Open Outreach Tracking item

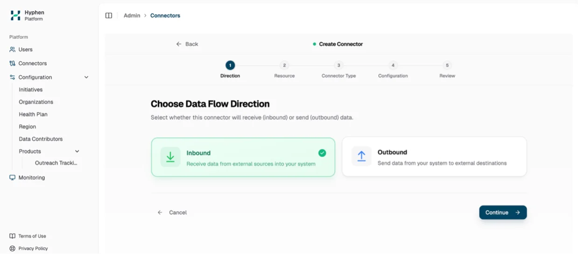click(x=56, y=163)
